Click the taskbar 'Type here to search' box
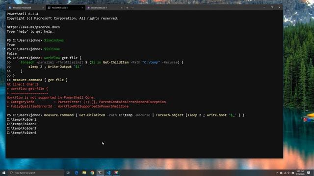The width and height of the screenshot is (314, 176). pos(36,173)
